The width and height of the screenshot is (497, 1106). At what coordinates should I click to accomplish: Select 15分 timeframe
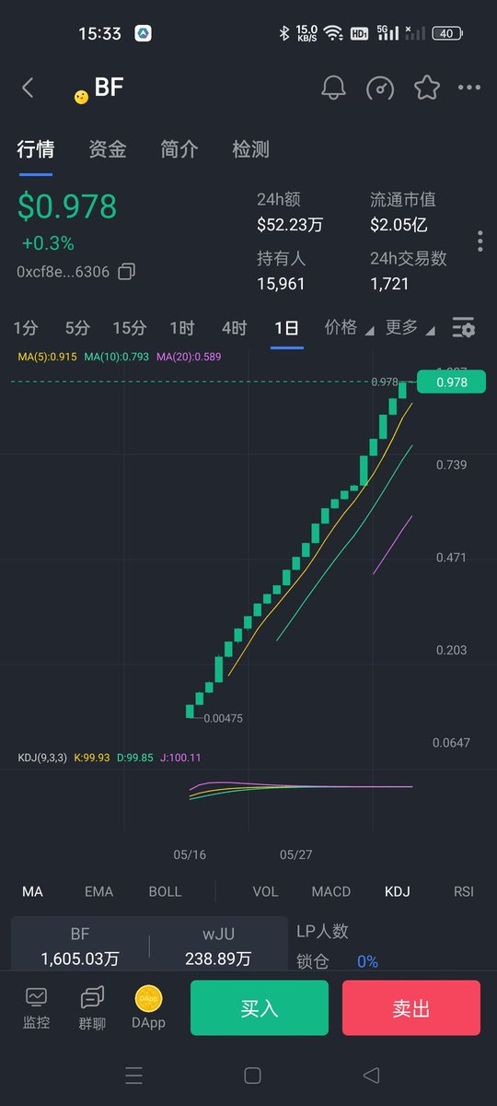[x=130, y=327]
